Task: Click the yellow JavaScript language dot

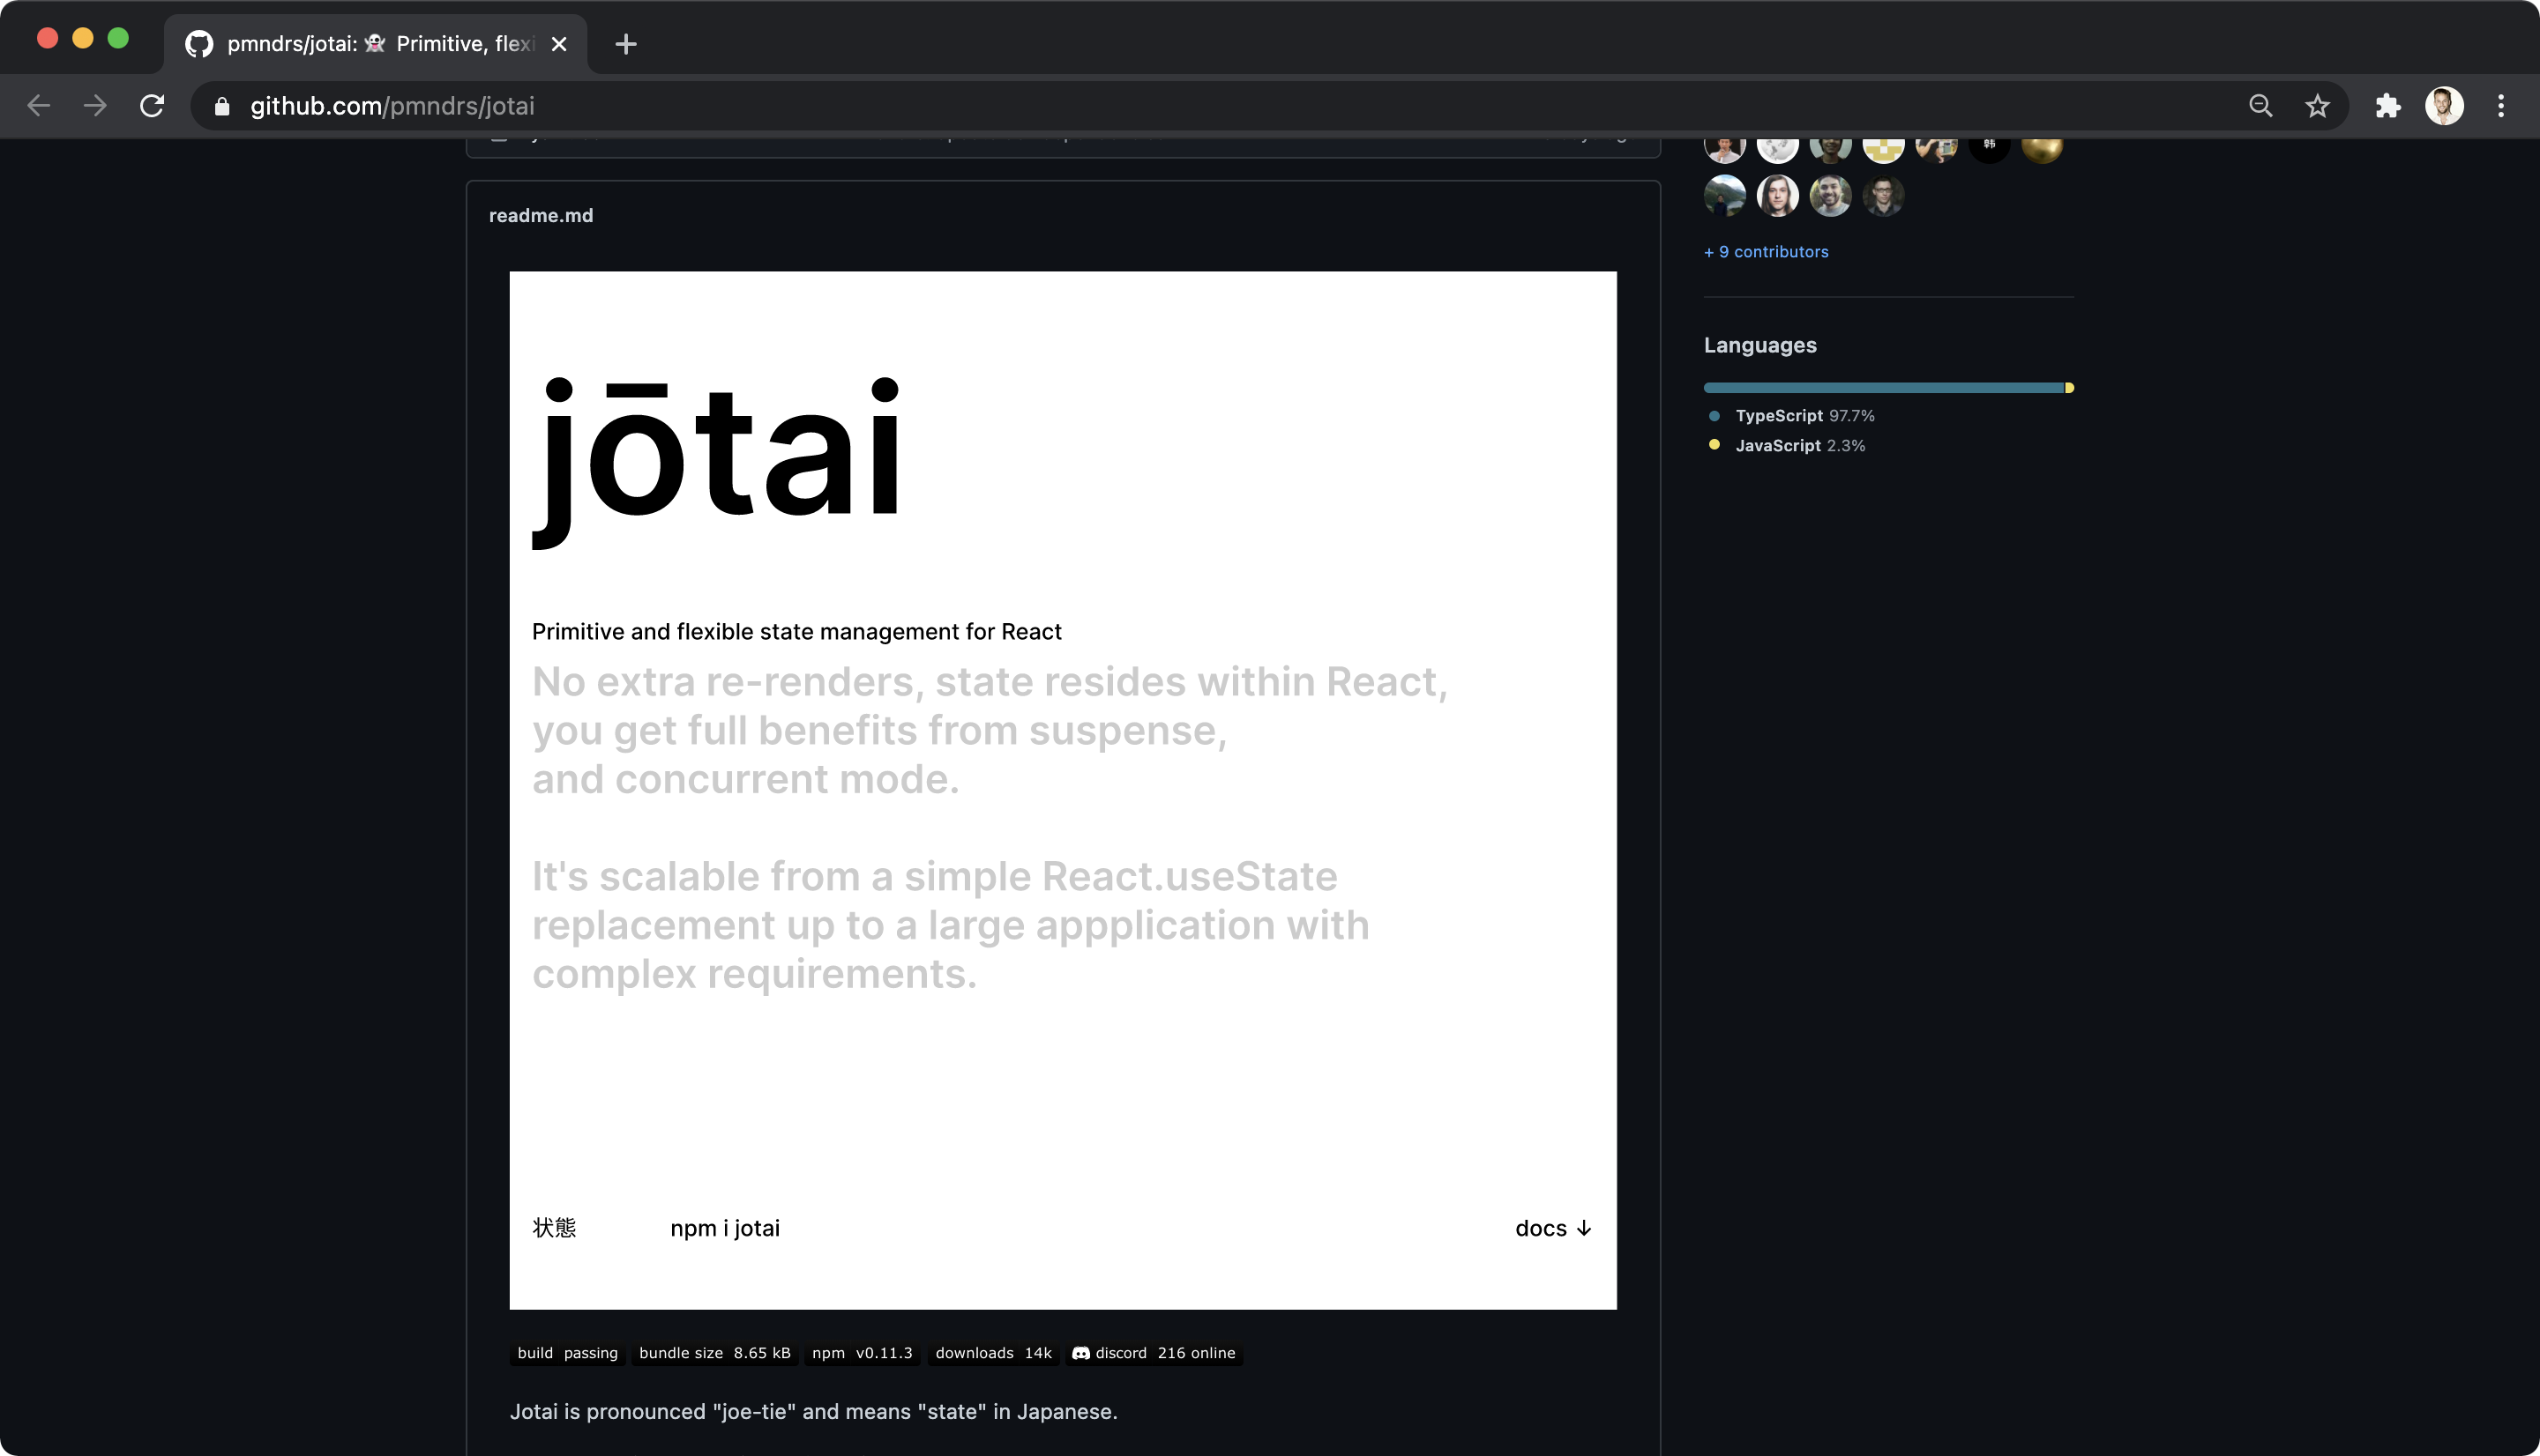Action: coord(1713,444)
